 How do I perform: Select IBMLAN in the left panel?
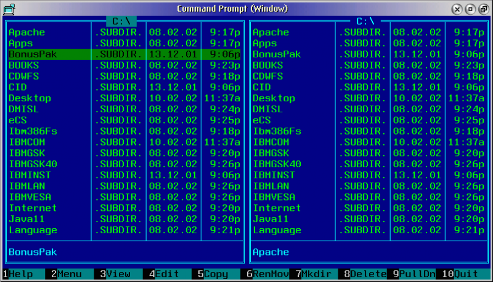coord(26,186)
